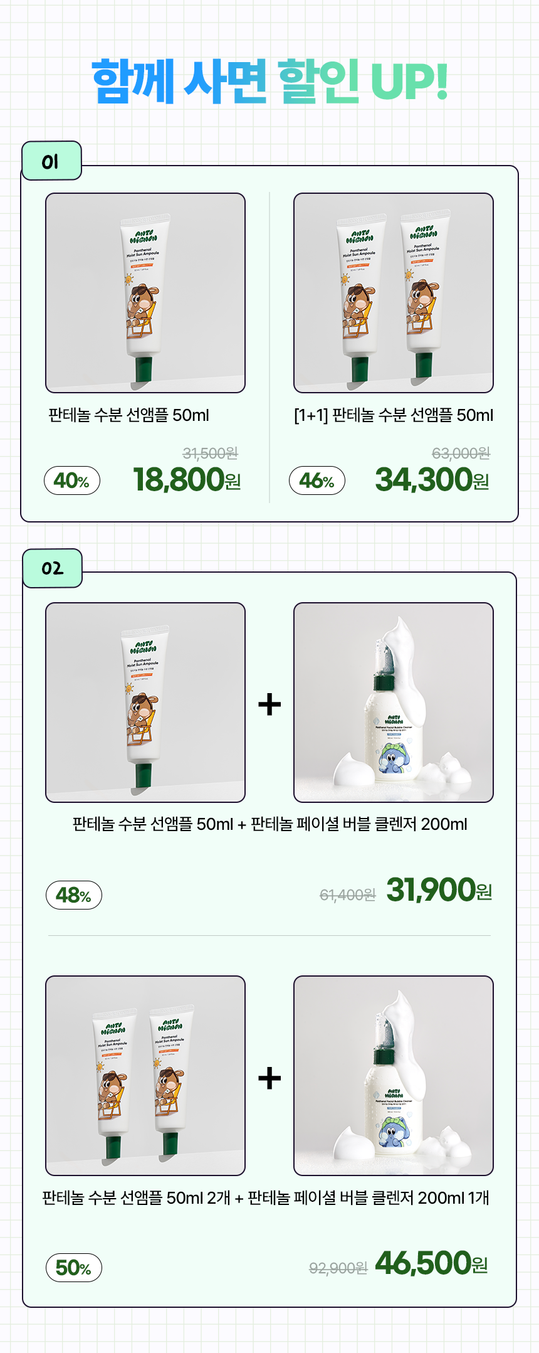This screenshot has height=1353, width=539.
Task: Click the 01 section number badge
Action: click(x=51, y=161)
